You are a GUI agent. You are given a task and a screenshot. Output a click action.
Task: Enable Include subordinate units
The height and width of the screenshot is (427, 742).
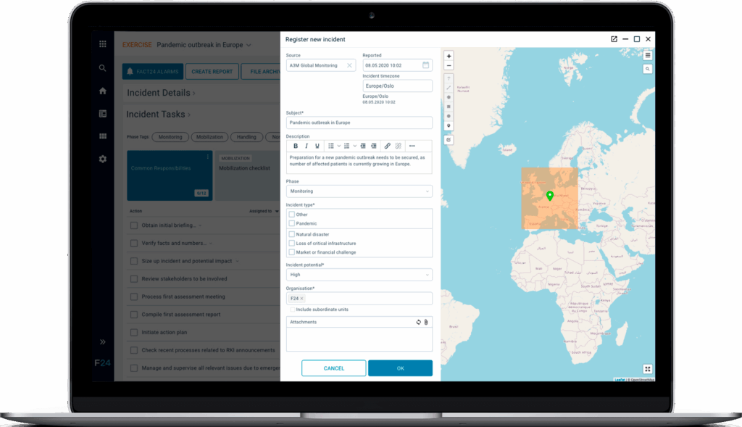(293, 310)
